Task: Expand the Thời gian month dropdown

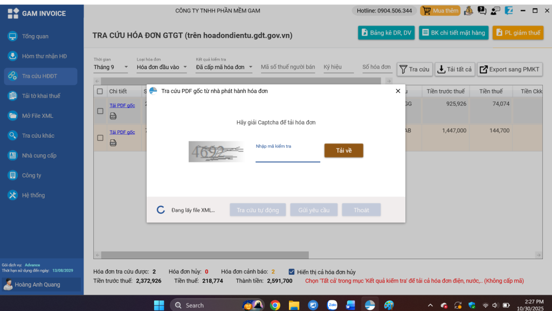Action: coord(111,67)
